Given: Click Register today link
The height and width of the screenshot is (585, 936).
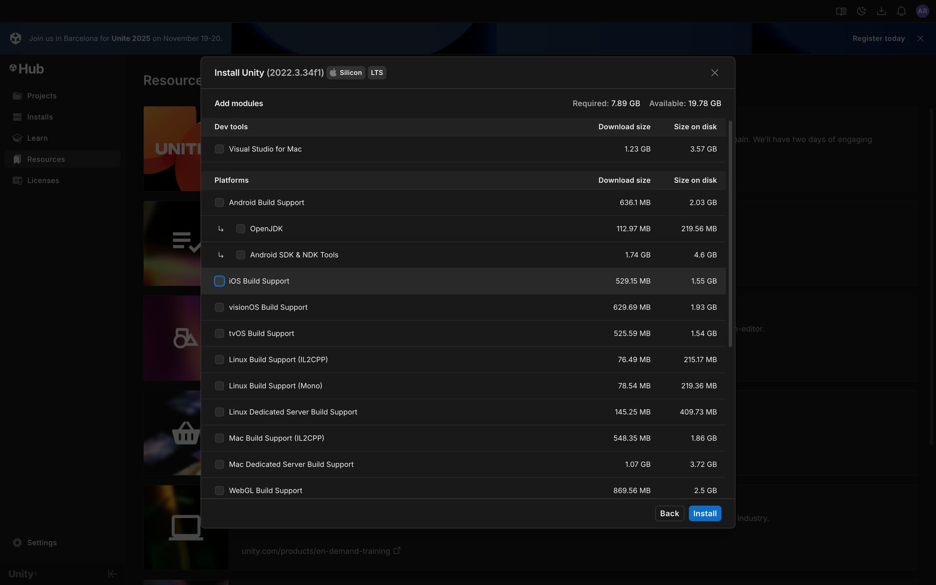Looking at the screenshot, I should (878, 39).
